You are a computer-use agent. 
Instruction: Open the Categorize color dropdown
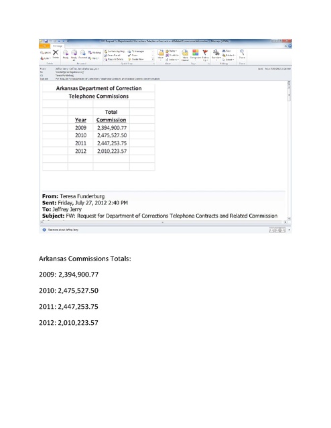pyautogui.click(x=195, y=54)
